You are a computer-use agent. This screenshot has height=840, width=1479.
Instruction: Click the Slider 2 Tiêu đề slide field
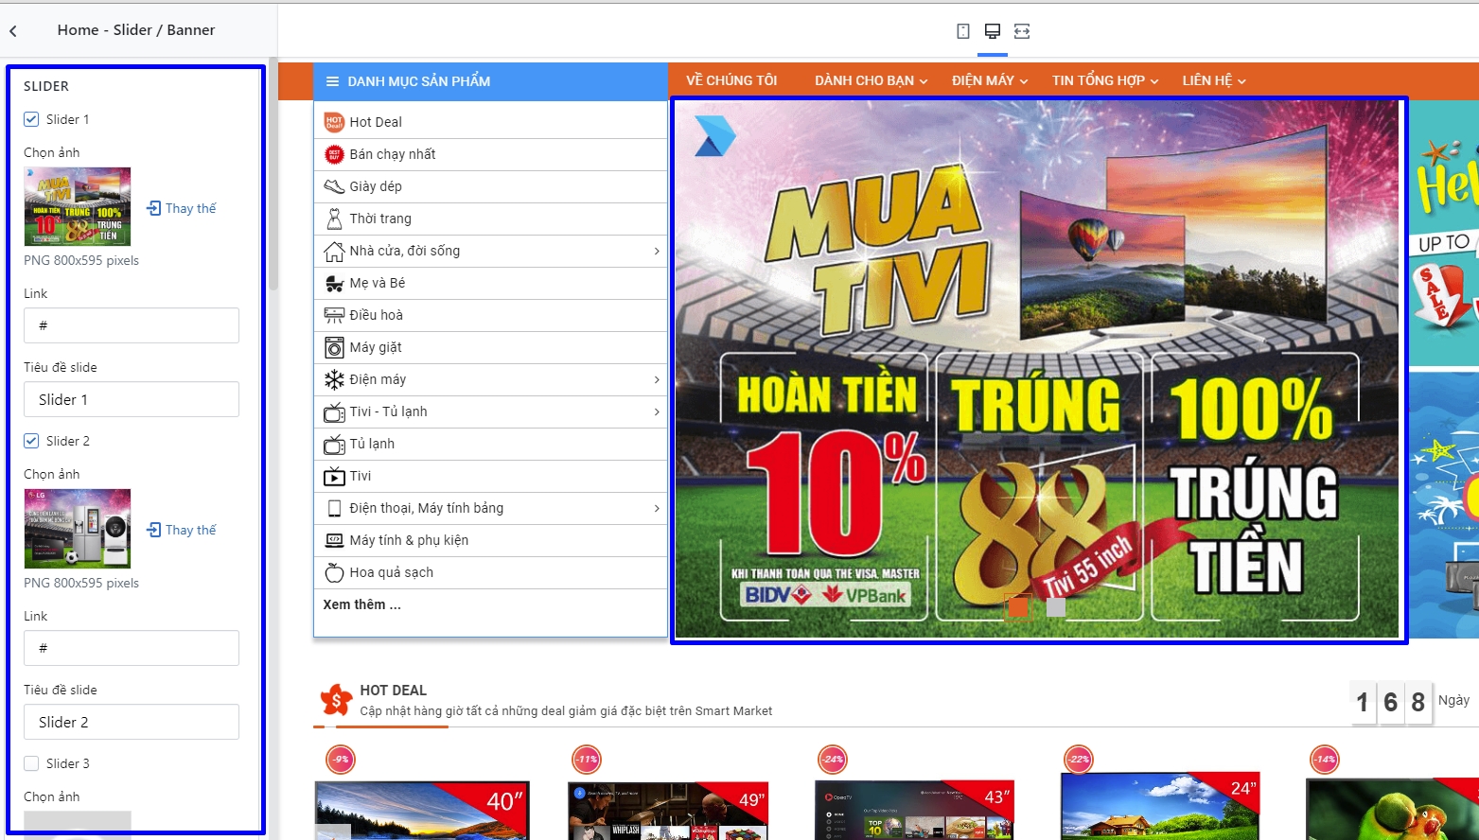point(132,722)
